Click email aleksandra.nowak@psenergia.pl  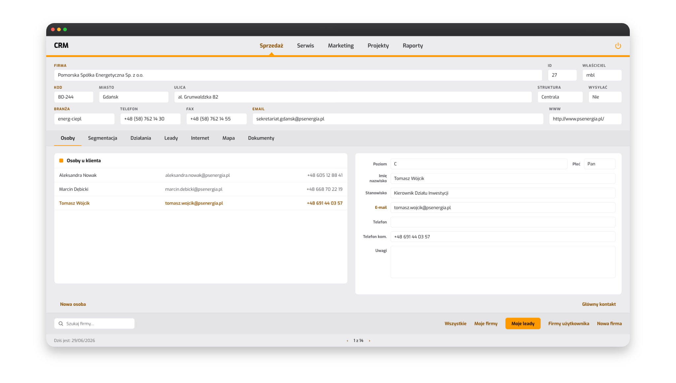tap(197, 175)
